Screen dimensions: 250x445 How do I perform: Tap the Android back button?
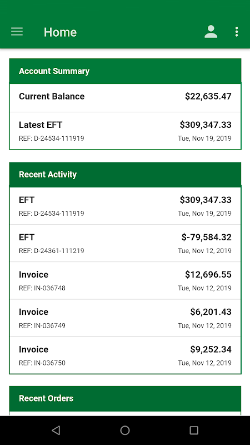coord(56,430)
